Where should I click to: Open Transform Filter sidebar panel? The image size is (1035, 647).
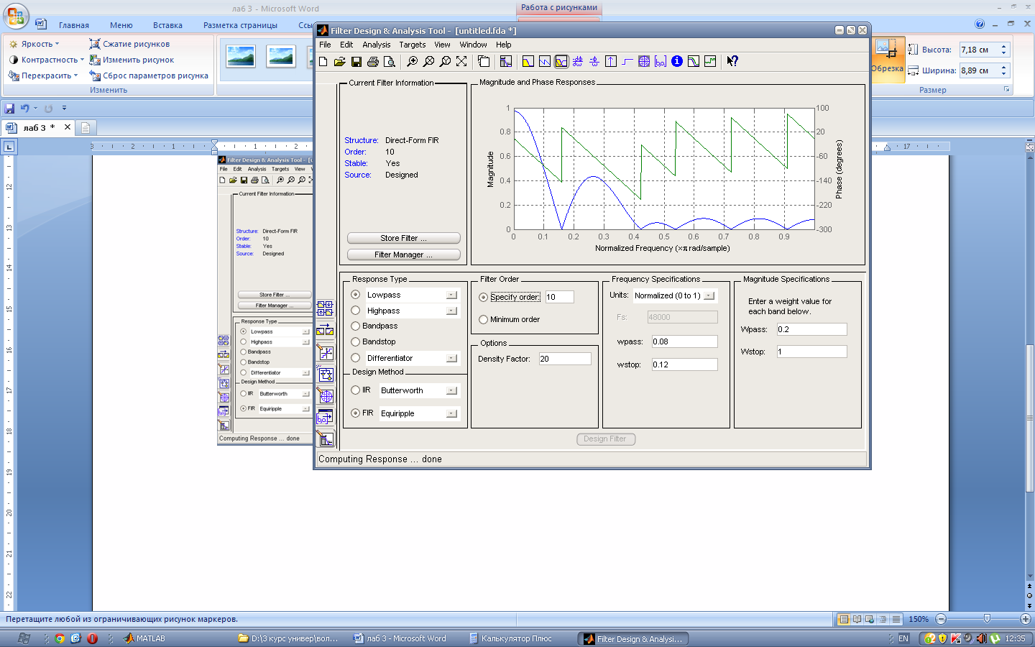click(x=326, y=330)
